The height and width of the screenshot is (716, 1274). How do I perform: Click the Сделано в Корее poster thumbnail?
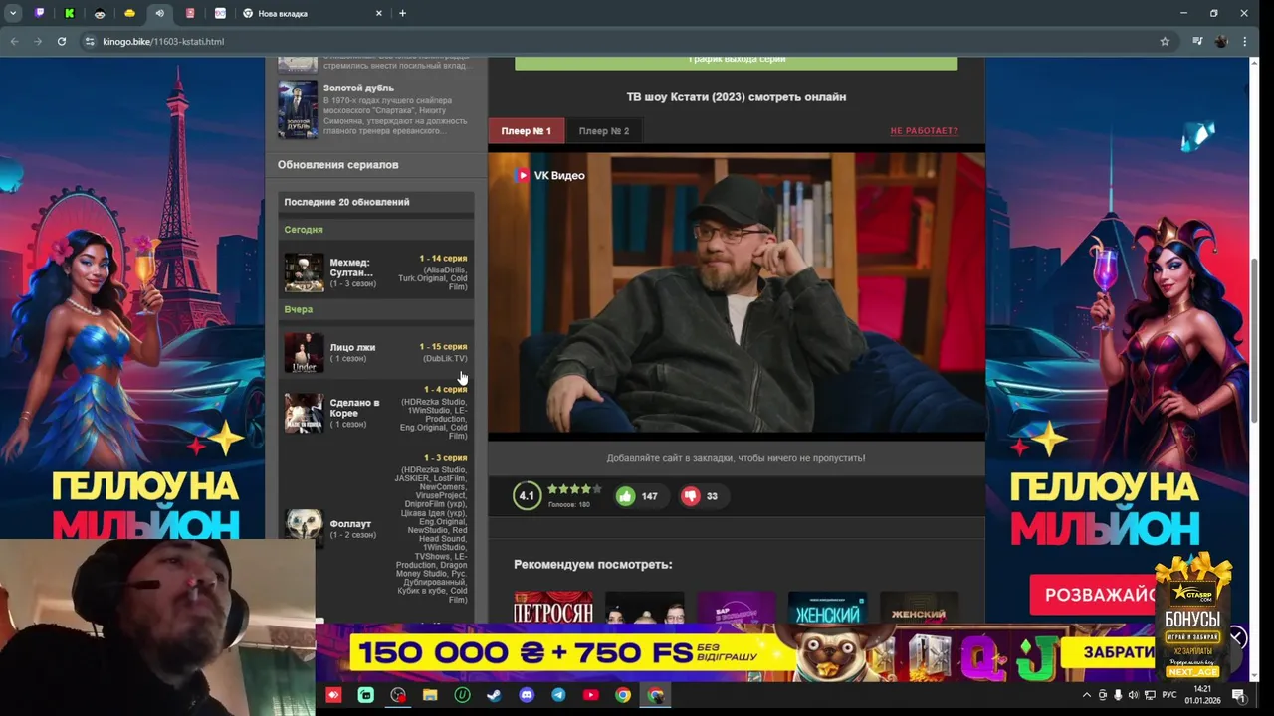point(304,413)
